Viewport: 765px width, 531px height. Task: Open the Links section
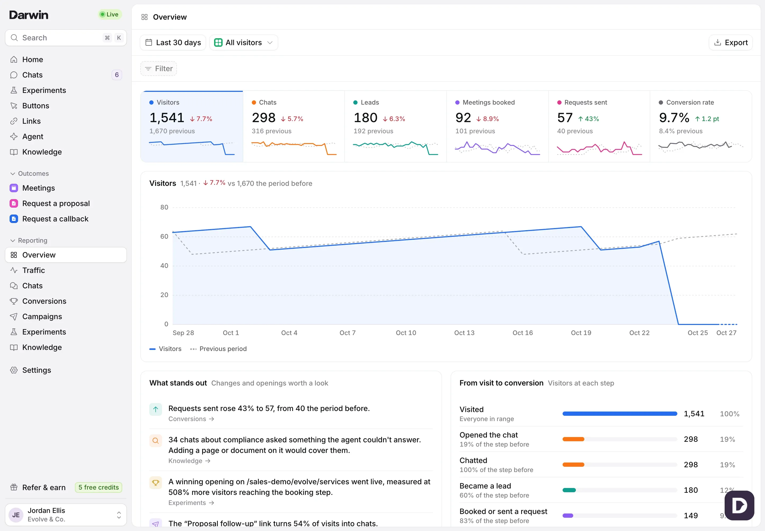pyautogui.click(x=66, y=121)
